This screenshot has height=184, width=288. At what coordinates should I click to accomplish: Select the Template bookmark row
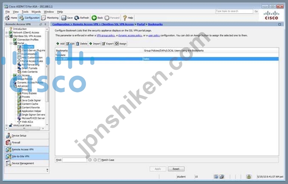point(167,55)
